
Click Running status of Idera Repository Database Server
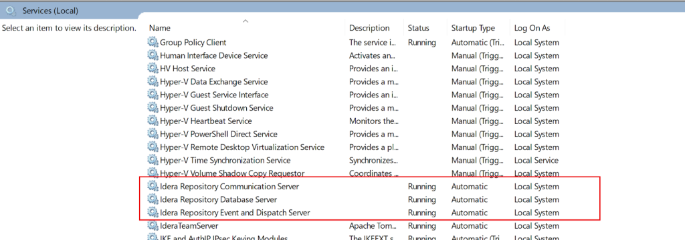click(x=422, y=199)
